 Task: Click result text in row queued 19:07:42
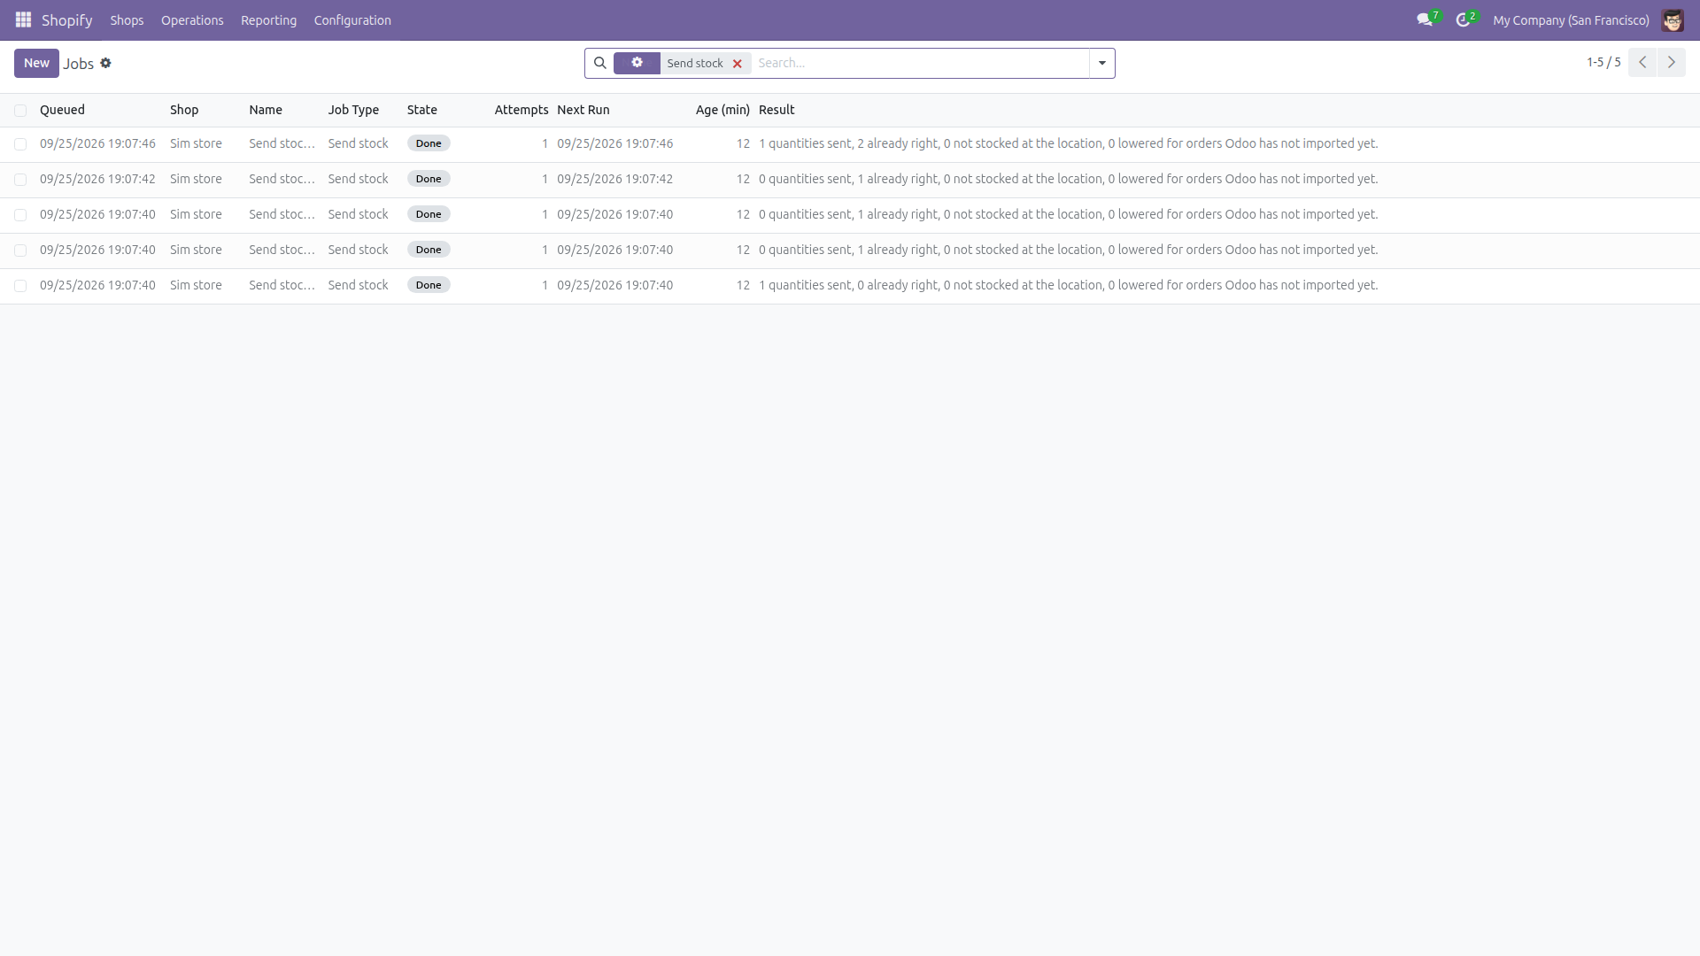click(x=1068, y=179)
